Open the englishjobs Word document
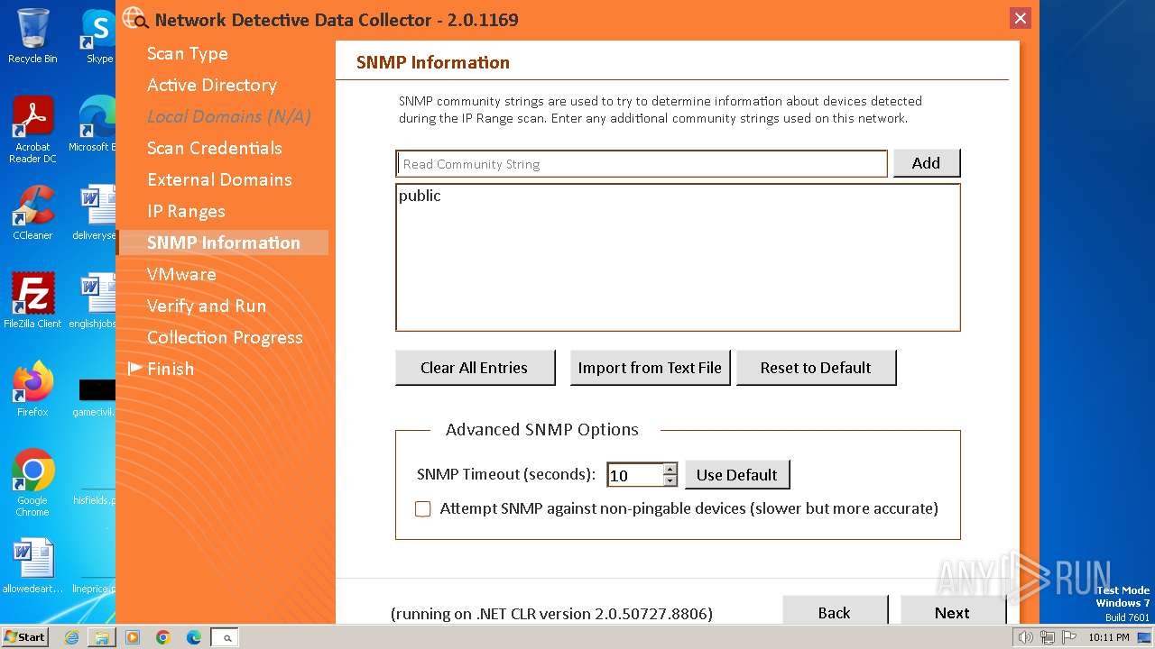The height and width of the screenshot is (649, 1155). click(x=94, y=301)
